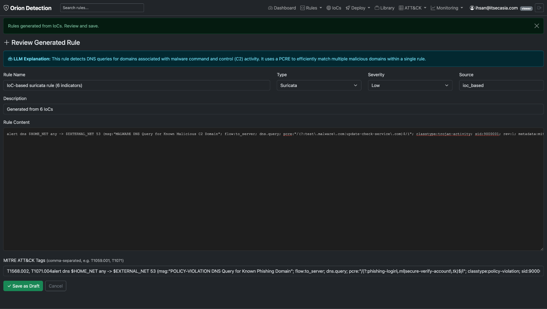Cancel the rule review

pos(56,286)
